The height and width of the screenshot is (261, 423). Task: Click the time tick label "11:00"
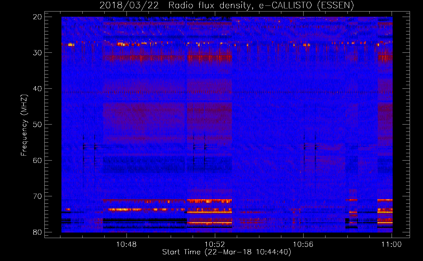click(392, 245)
